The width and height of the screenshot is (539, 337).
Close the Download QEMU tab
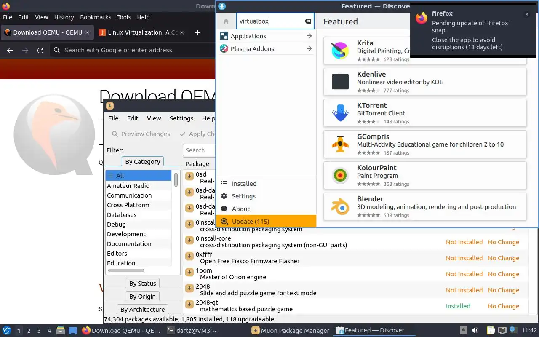(x=87, y=32)
